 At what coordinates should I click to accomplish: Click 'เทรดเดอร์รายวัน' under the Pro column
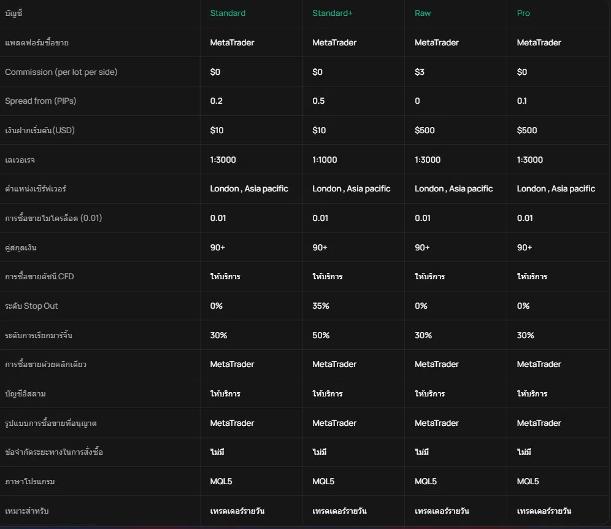[x=544, y=511]
